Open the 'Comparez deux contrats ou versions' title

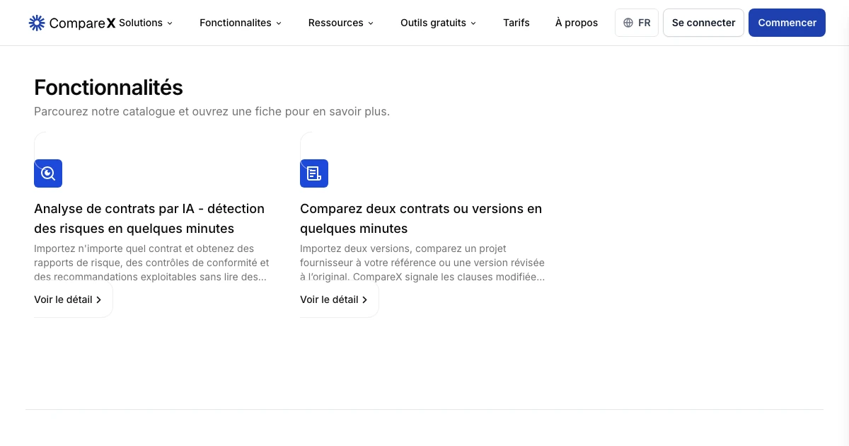(x=421, y=219)
